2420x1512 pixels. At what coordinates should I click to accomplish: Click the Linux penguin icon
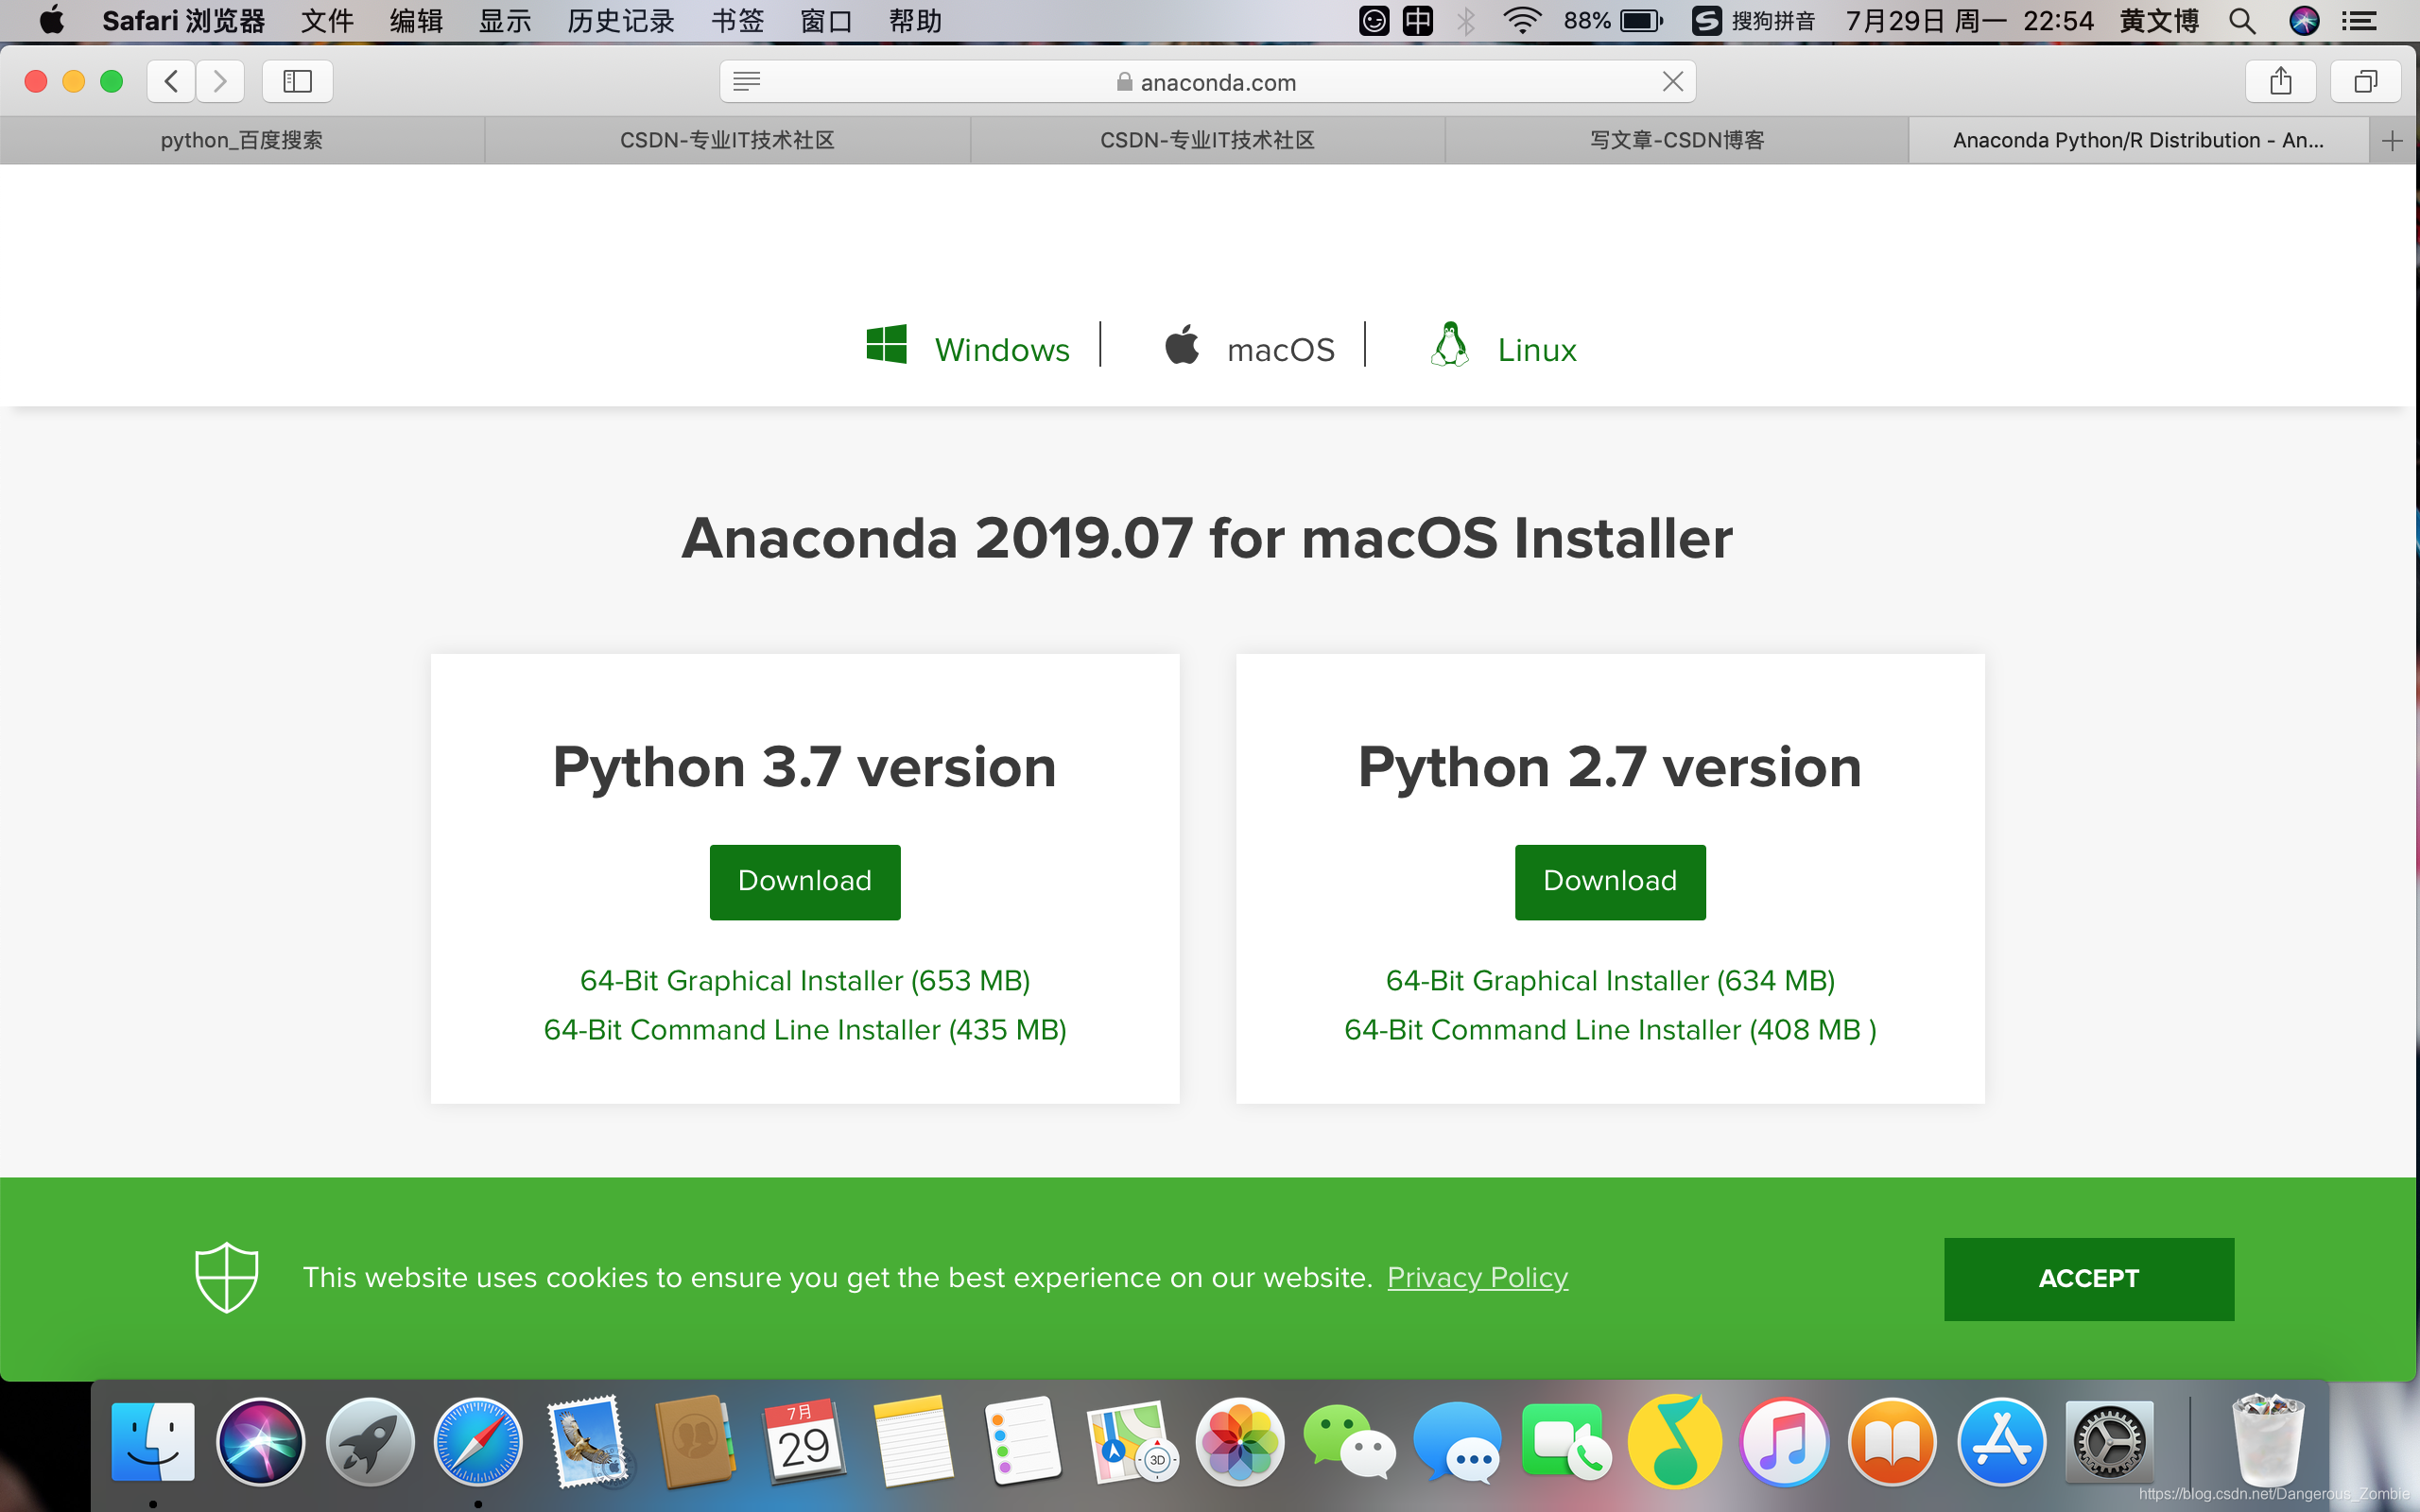tap(1450, 344)
